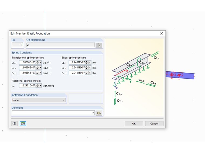The height and width of the screenshot is (154, 205).
Task: Click the Shear spring constant label
Action: [x=74, y=58]
